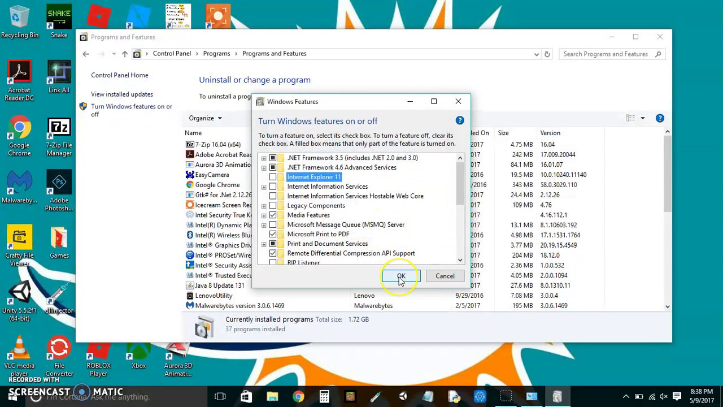723x407 pixels.
Task: Open Crafty File Viewer on the desktop
Action: [x=19, y=246]
